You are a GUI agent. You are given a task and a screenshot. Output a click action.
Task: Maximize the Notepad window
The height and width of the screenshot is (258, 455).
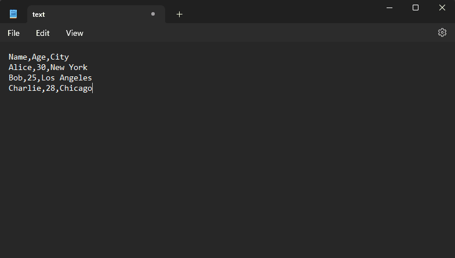[x=416, y=8]
